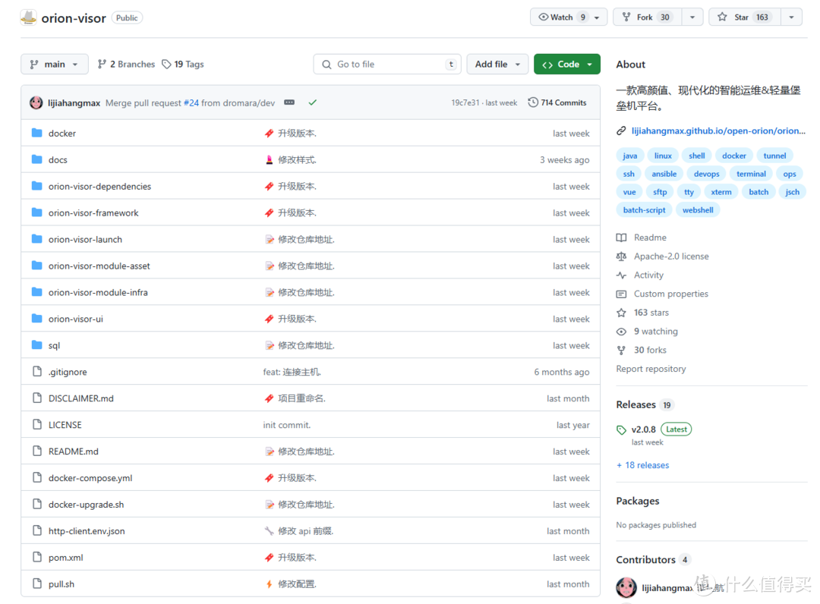Click the green commit status checkmark
This screenshot has height=604, width=820.
(x=312, y=102)
